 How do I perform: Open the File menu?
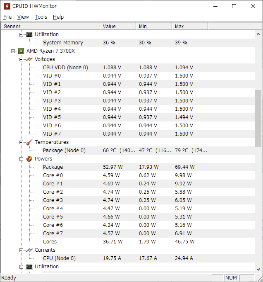[7, 17]
